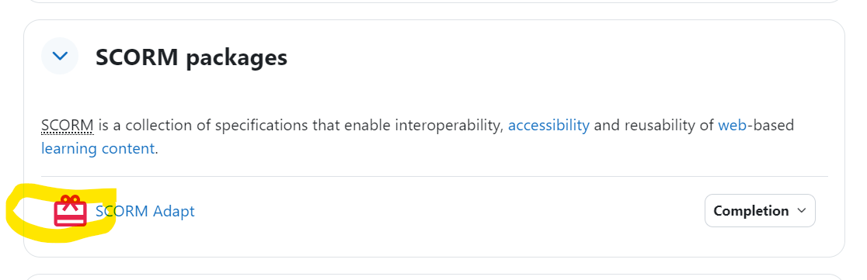Viewport: 867px width, 280px height.
Task: Select the SCORM packages section heading
Action: (191, 57)
